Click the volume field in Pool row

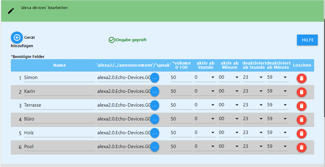coord(181,147)
